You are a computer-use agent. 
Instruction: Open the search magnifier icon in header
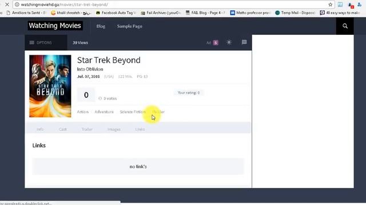tap(345, 26)
